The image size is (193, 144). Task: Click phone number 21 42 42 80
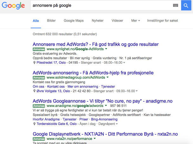click(x=82, y=91)
